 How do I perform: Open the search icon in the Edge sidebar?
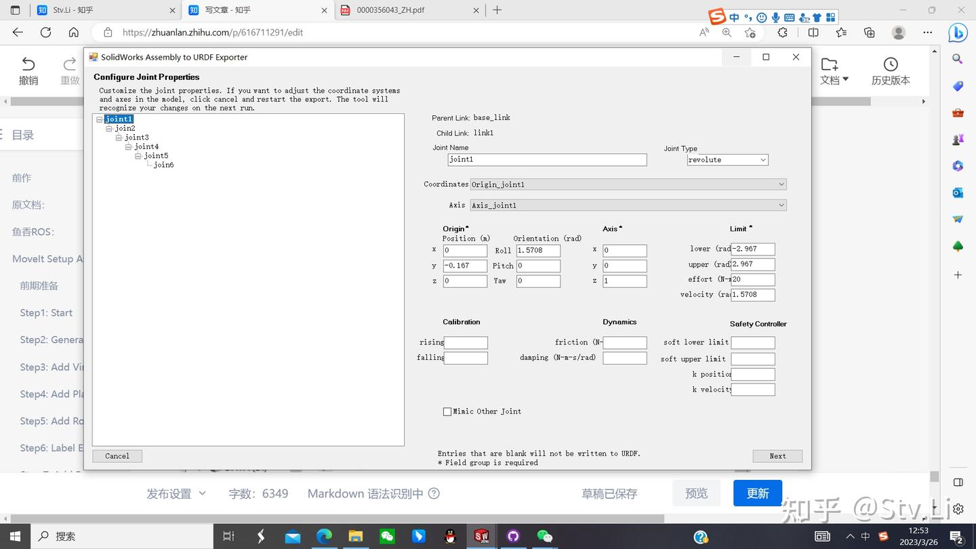click(x=958, y=59)
